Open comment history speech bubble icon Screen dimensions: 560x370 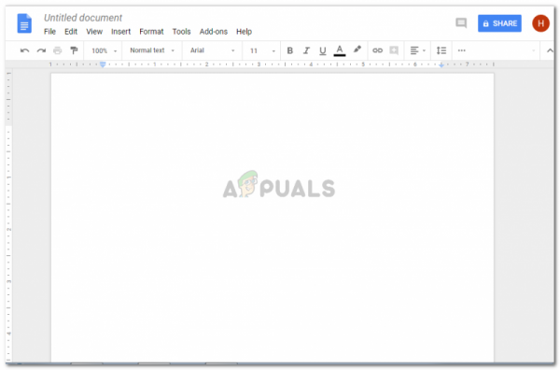(461, 23)
